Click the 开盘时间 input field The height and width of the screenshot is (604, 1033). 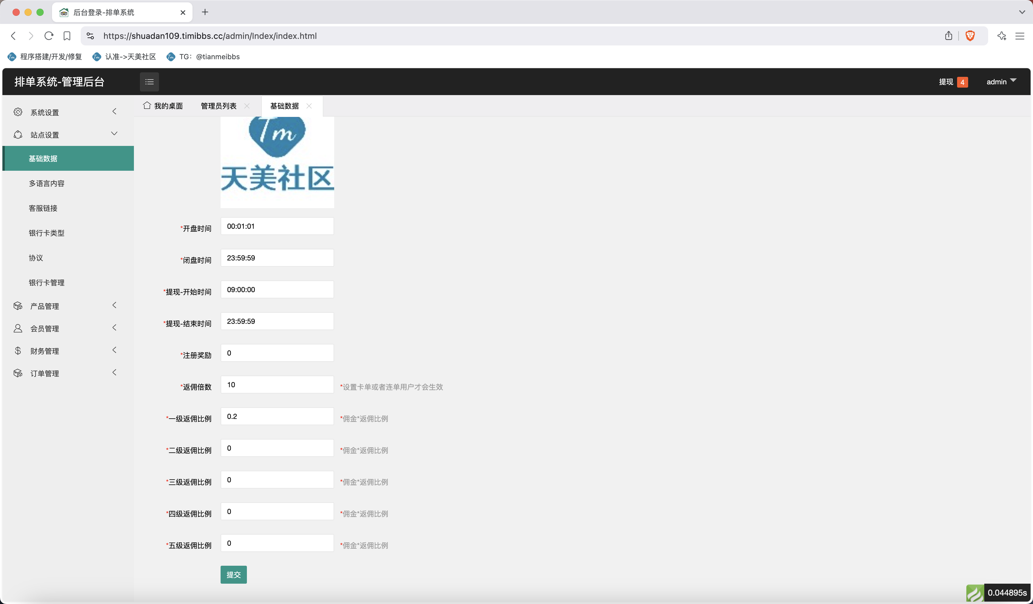tap(277, 226)
